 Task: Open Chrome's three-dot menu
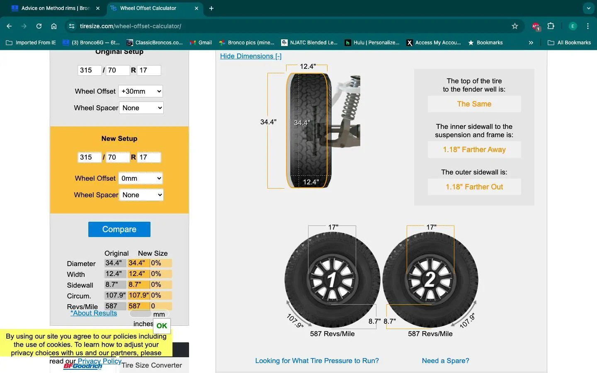click(588, 26)
